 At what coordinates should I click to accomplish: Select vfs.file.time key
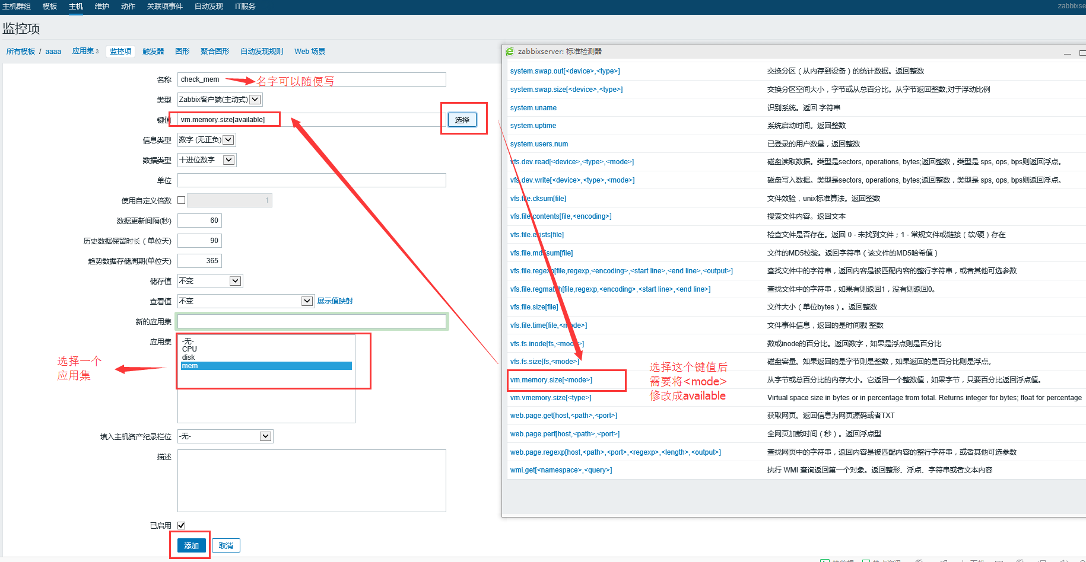tap(548, 325)
